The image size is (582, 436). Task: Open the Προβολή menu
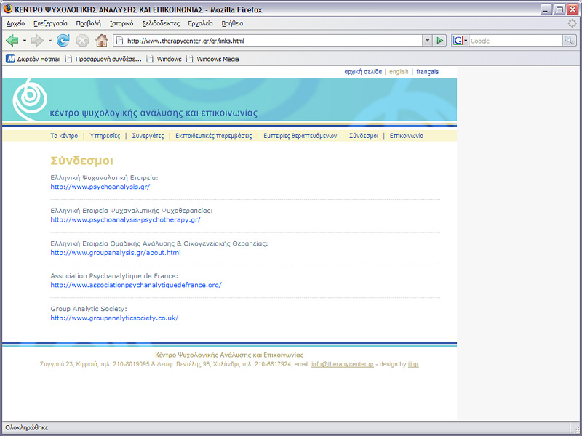pyautogui.click(x=88, y=23)
